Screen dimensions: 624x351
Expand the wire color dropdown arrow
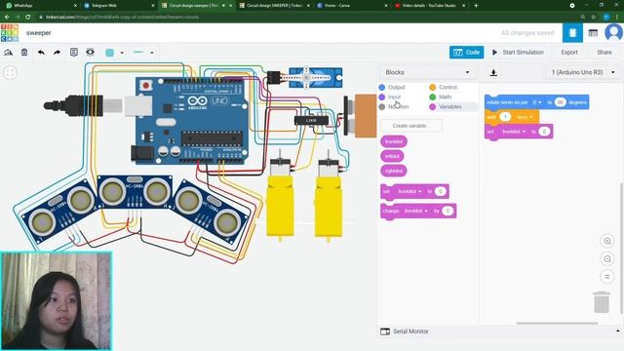[x=122, y=53]
